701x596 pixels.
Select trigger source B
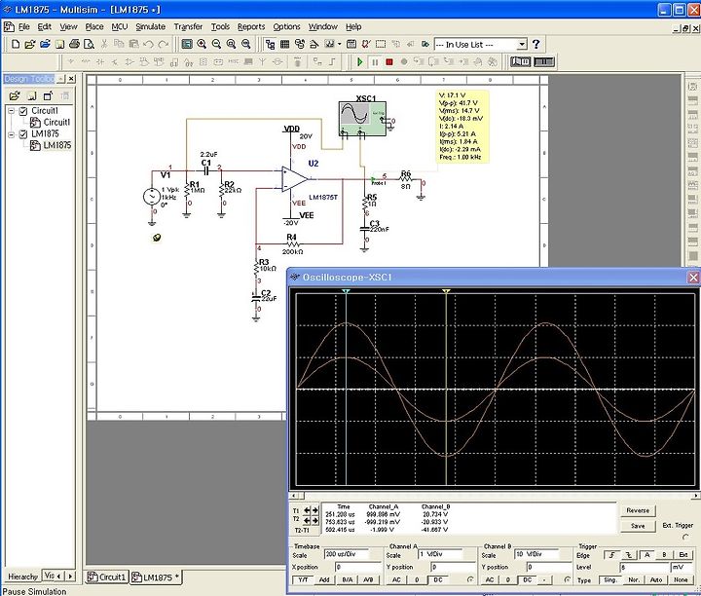click(664, 555)
